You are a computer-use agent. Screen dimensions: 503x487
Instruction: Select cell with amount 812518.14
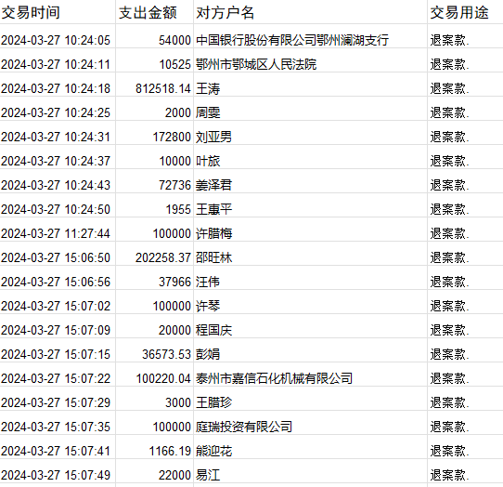point(154,88)
